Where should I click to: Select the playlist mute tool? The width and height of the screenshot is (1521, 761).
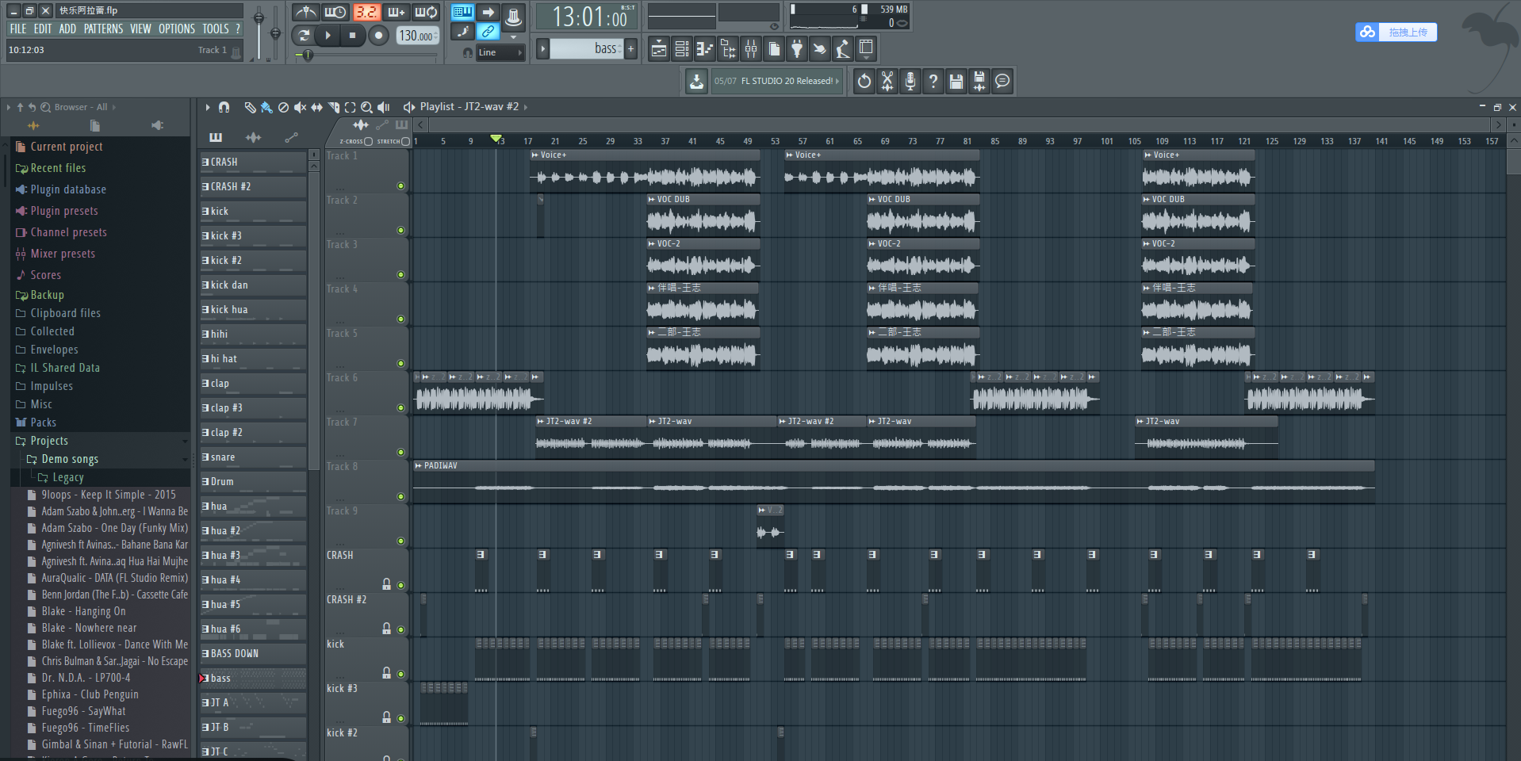click(300, 107)
